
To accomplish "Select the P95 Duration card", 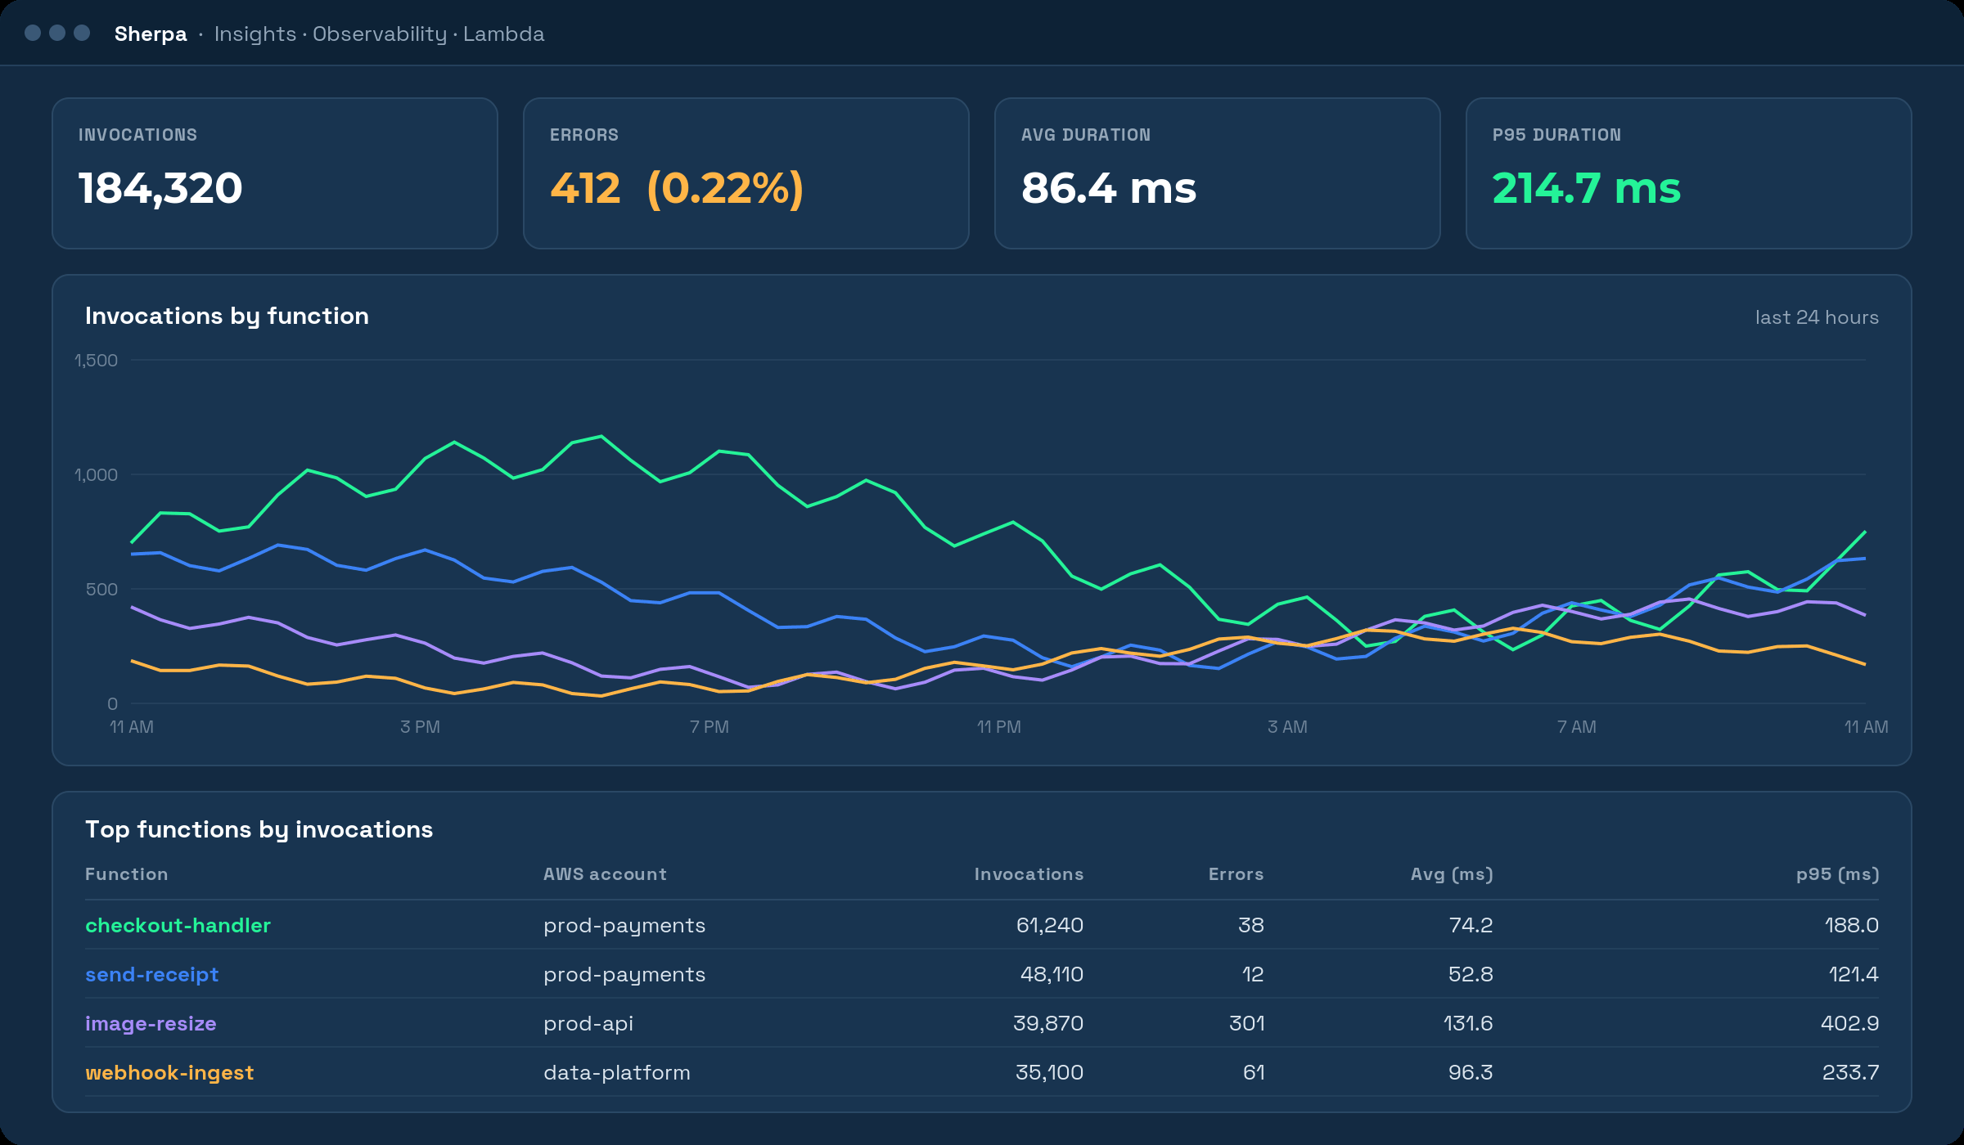I will [1689, 173].
